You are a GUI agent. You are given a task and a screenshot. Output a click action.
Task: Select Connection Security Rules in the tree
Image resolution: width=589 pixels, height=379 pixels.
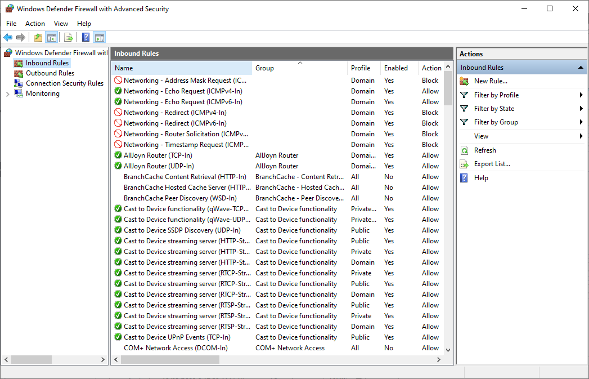64,83
